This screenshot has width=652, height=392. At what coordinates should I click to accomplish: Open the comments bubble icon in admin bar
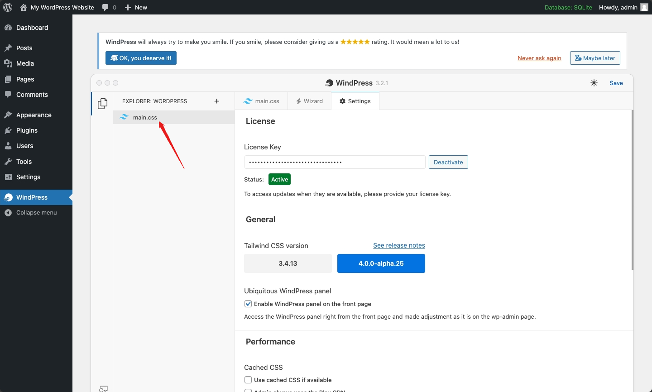pyautogui.click(x=105, y=7)
